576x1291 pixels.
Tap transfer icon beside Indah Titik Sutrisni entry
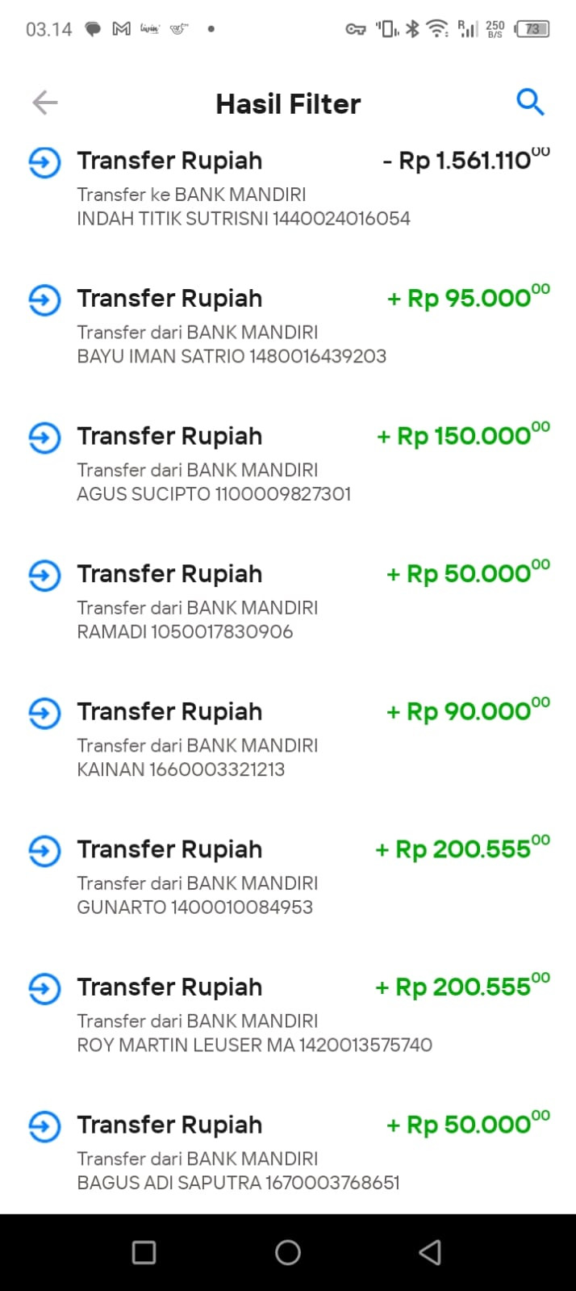point(44,162)
